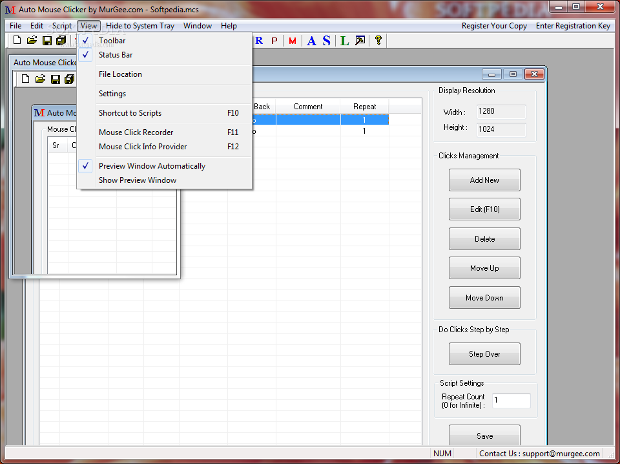The width and height of the screenshot is (620, 464).
Task: Click the Add New button
Action: tap(484, 180)
